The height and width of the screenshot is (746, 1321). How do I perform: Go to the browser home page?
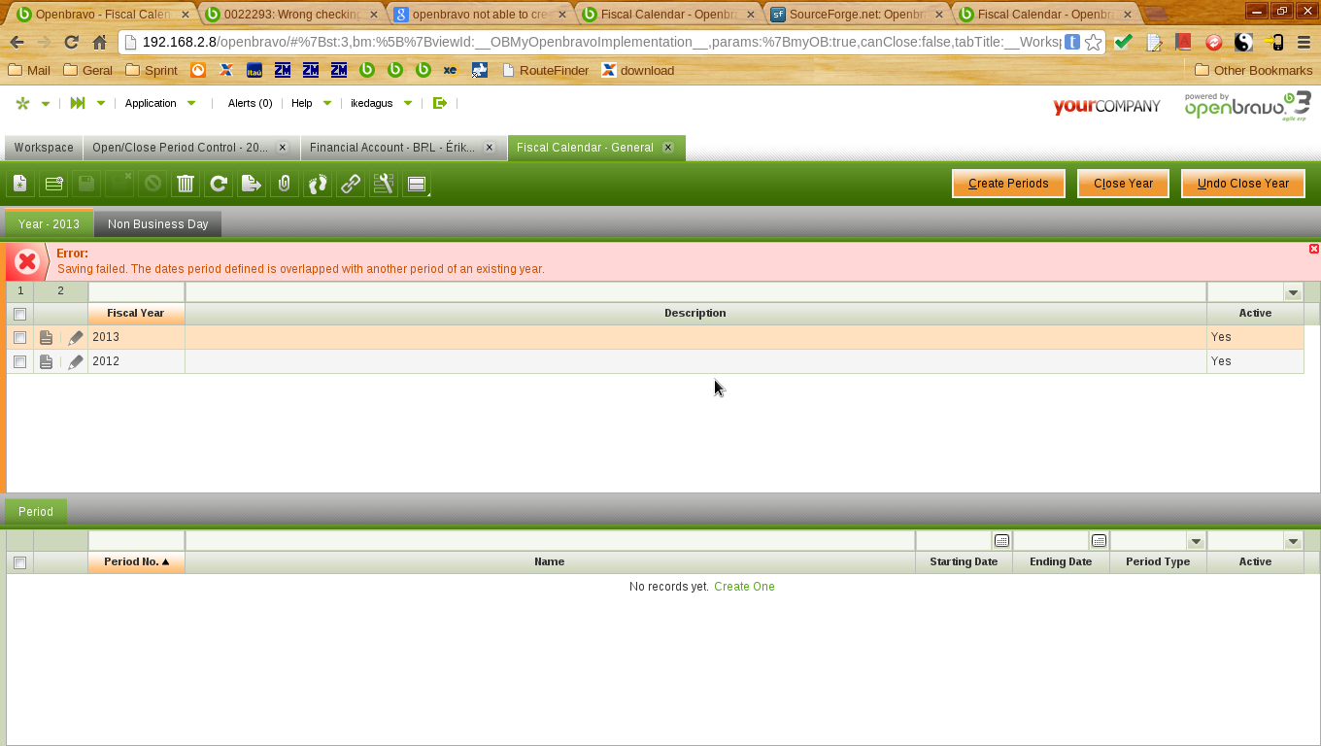tap(99, 42)
